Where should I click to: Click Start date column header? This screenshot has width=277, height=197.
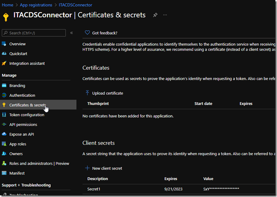203,103
